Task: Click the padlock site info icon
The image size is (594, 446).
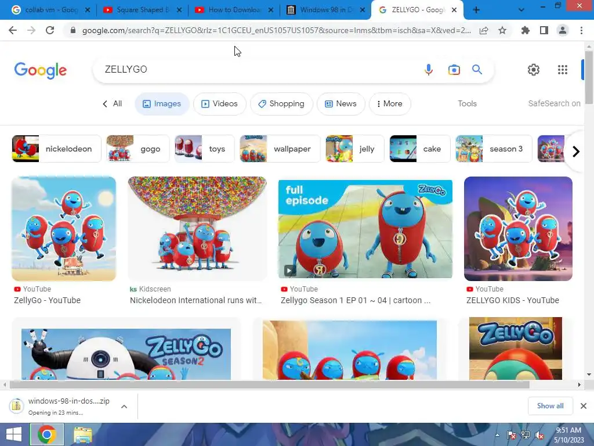Action: (73, 30)
